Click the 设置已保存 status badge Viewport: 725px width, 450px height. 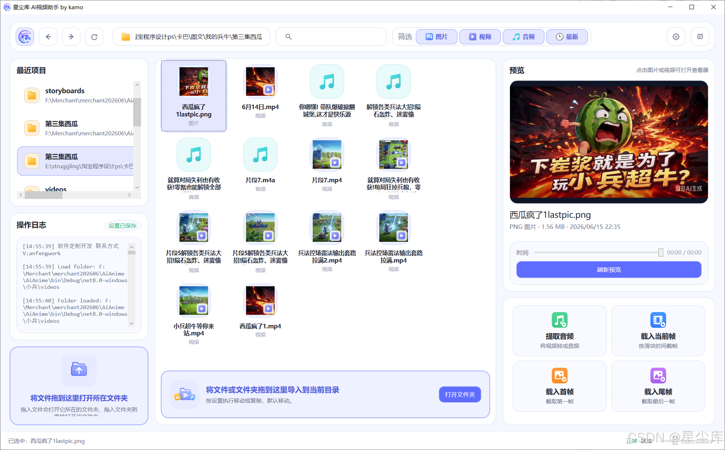coord(122,226)
